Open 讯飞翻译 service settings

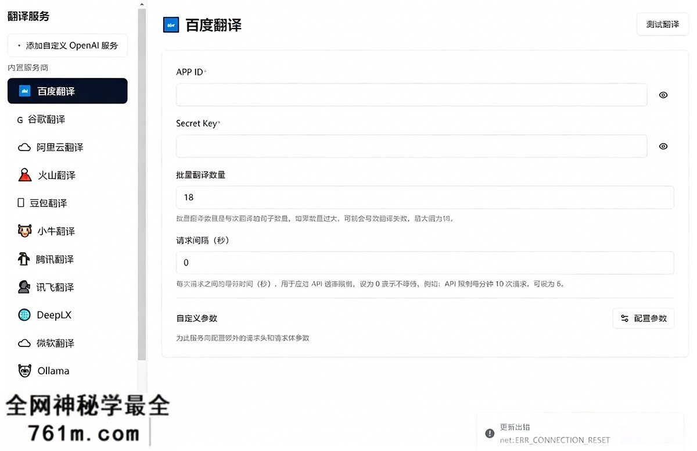tap(67, 287)
